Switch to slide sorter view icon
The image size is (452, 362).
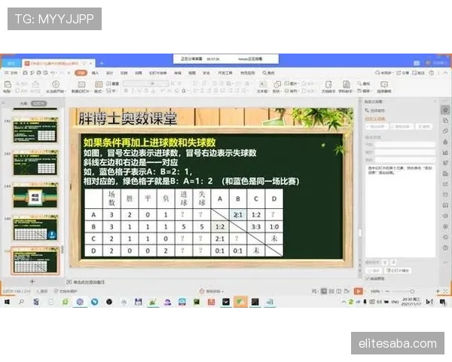click(x=331, y=291)
